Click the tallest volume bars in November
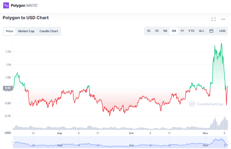Viewport: 231px width, 149px height. pos(225,123)
